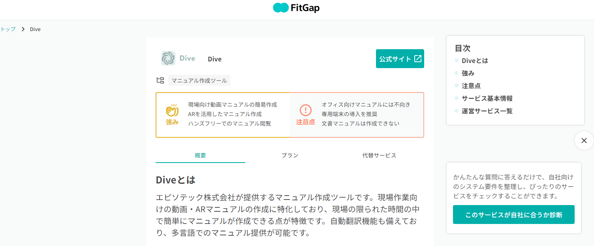594x246 pixels.
Task: Click このサービスが自社に合うか診断 button
Action: [514, 215]
